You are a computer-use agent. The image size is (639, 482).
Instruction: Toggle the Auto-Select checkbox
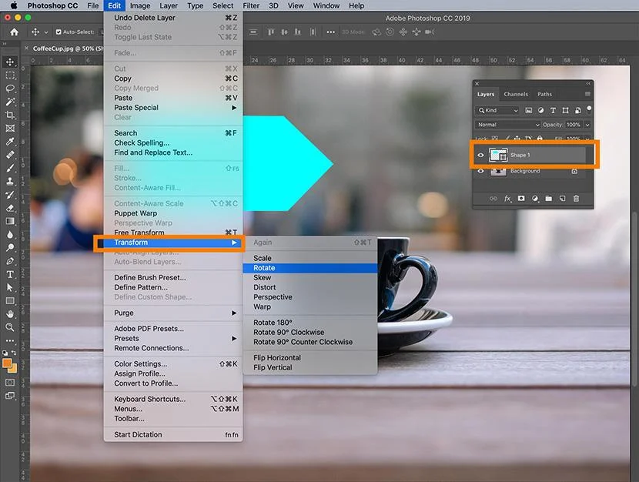[59, 32]
